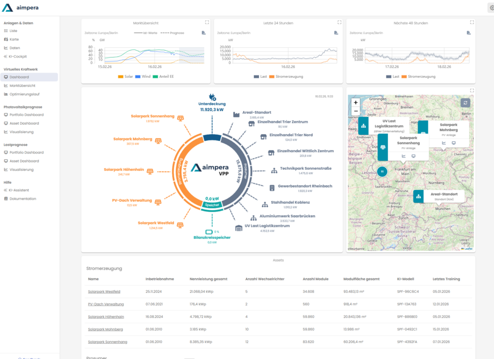
Task: Click Solarpark Sonnenhang solar panel icon
Action: (180, 118)
